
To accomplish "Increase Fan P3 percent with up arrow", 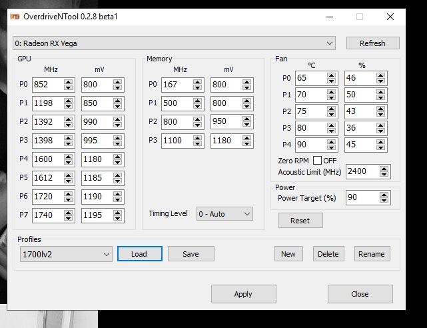I will [x=380, y=125].
